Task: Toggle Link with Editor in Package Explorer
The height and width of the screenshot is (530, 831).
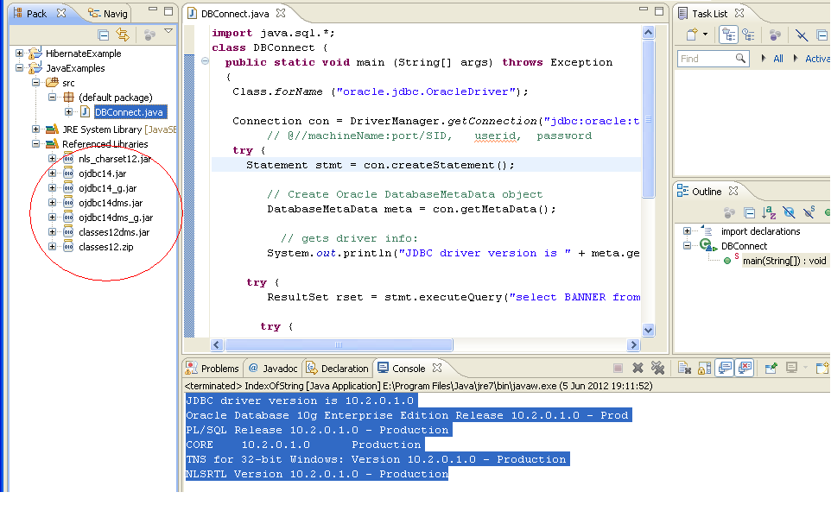Action: pyautogui.click(x=123, y=35)
